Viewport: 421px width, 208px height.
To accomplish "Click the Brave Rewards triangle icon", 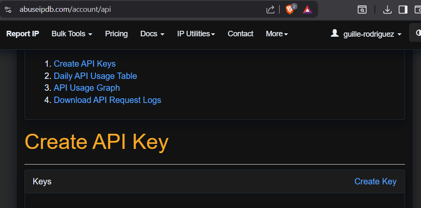I will pyautogui.click(x=308, y=9).
